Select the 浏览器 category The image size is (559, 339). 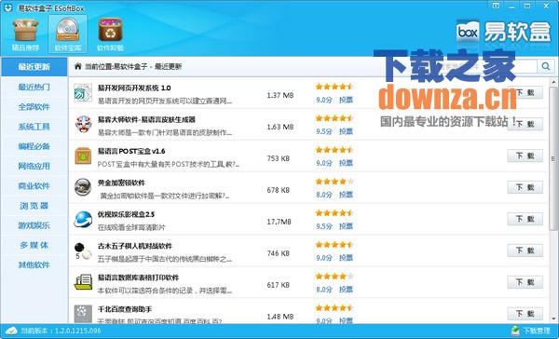[34, 206]
